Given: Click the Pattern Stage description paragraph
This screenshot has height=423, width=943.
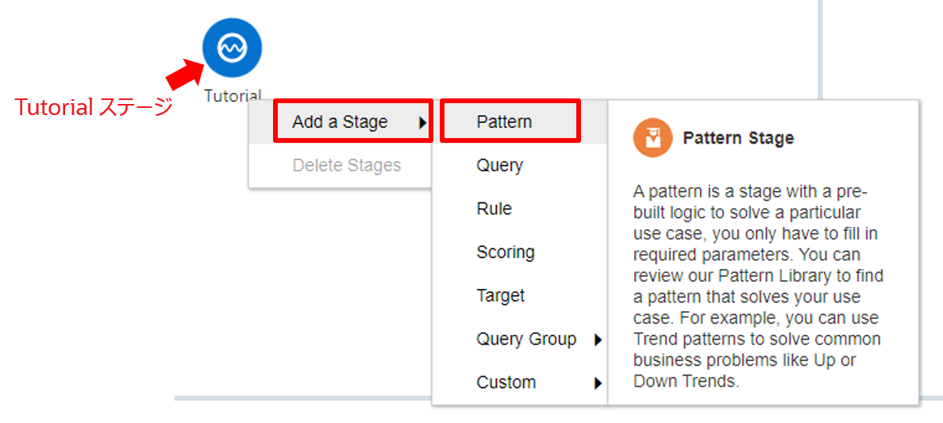Looking at the screenshot, I should click(758, 286).
